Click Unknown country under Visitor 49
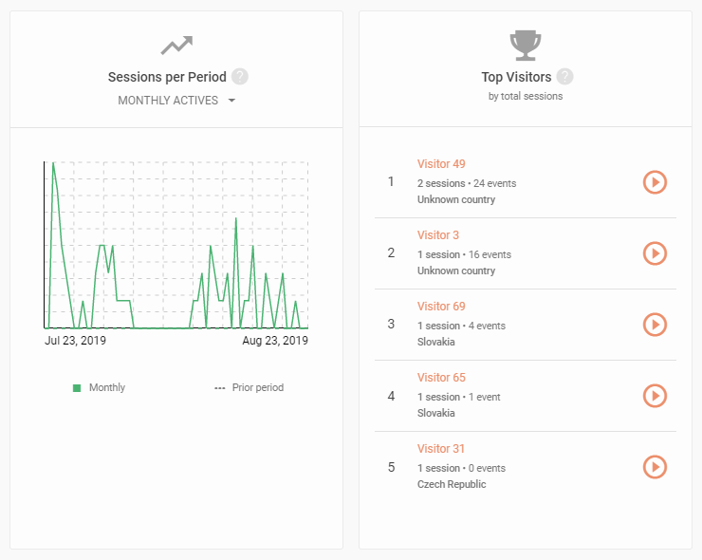This screenshot has width=702, height=560. click(455, 199)
